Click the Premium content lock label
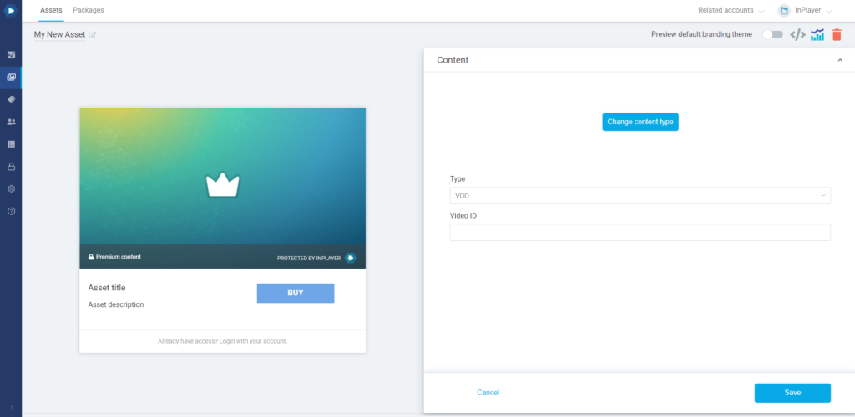Viewport: 855px width, 417px height. pos(114,257)
